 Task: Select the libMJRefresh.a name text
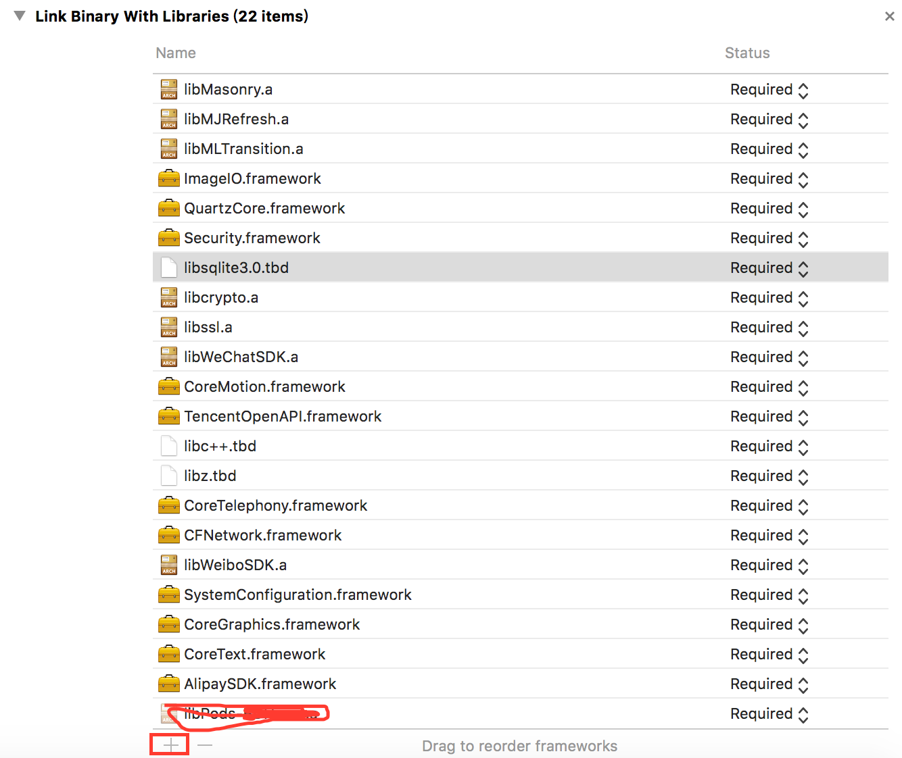(x=237, y=119)
